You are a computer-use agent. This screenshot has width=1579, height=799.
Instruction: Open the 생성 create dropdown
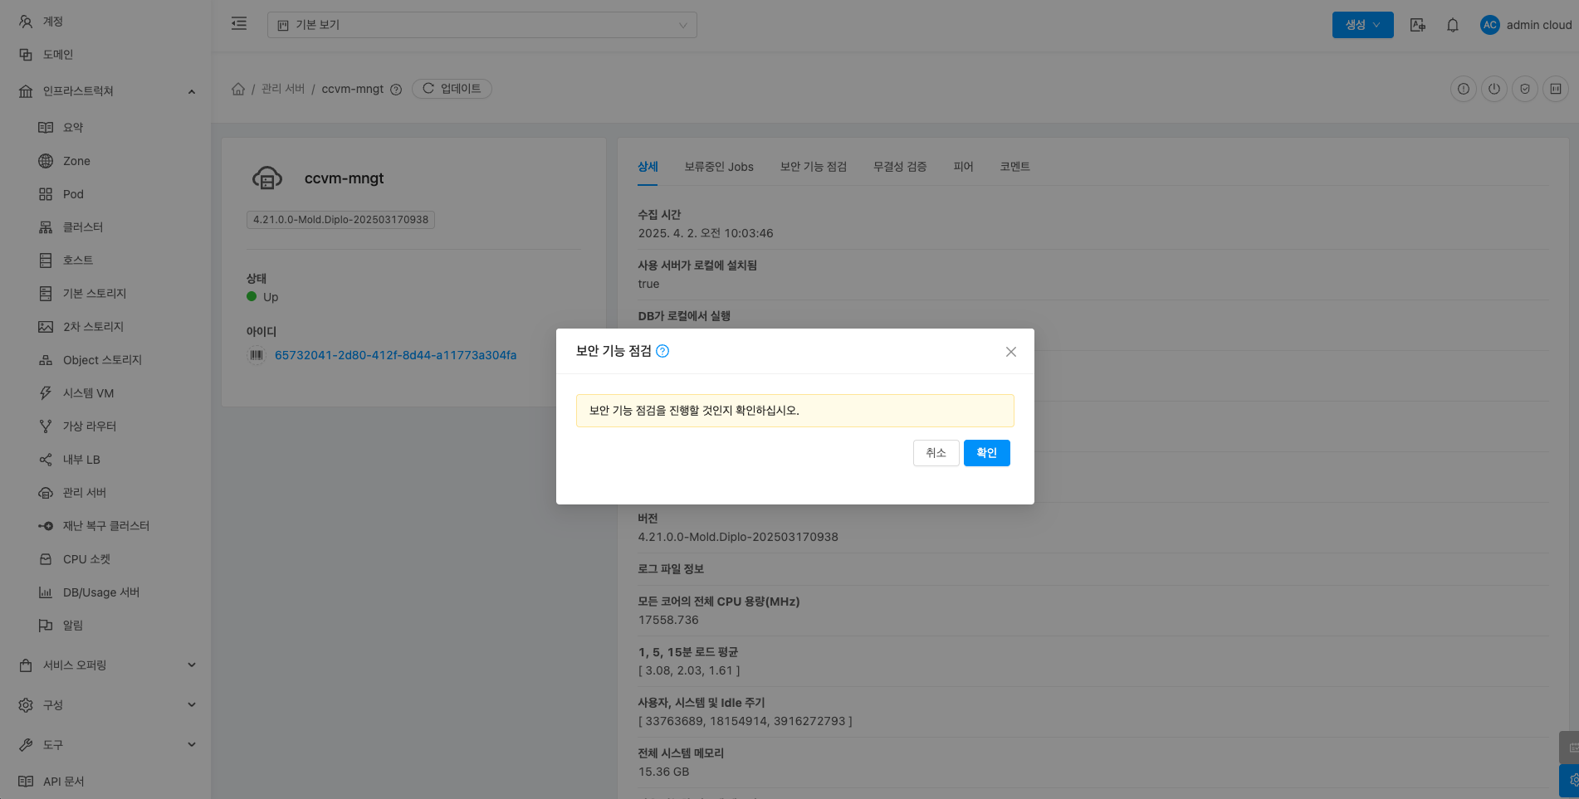click(1362, 25)
